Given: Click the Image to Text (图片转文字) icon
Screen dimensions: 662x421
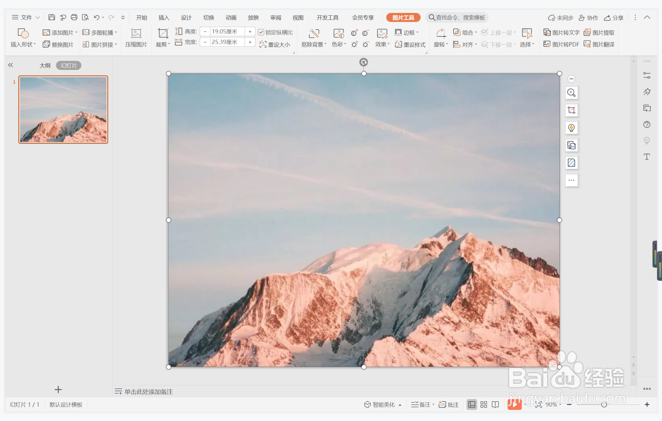Looking at the screenshot, I should (x=547, y=33).
